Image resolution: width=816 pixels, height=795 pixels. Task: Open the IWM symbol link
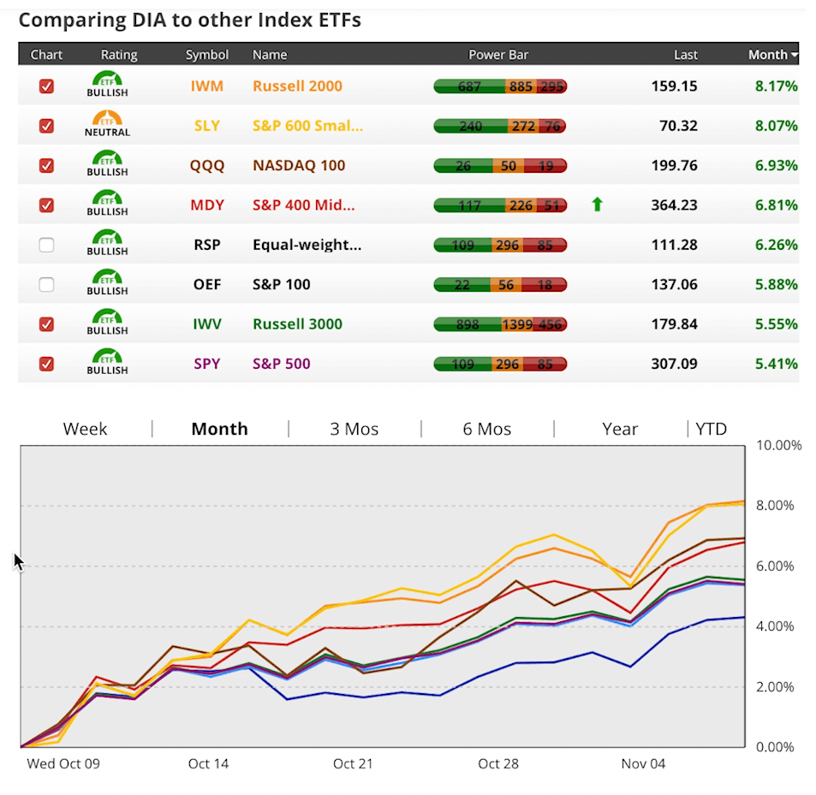[x=207, y=86]
